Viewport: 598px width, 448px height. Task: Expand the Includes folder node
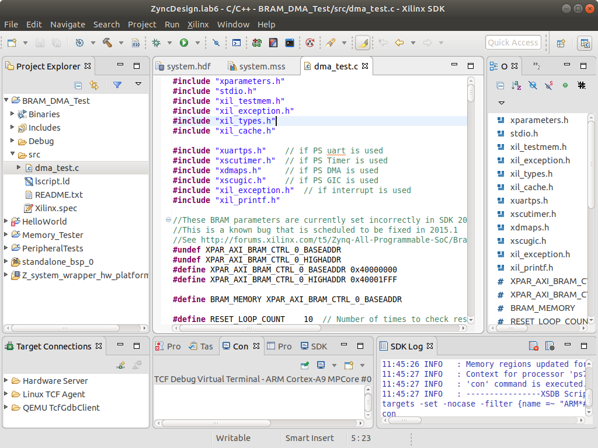pyautogui.click(x=12, y=127)
